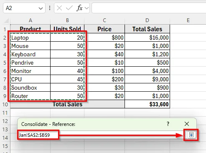Click the price cell showing $800
Screen dimensions: 206x153
104,38
